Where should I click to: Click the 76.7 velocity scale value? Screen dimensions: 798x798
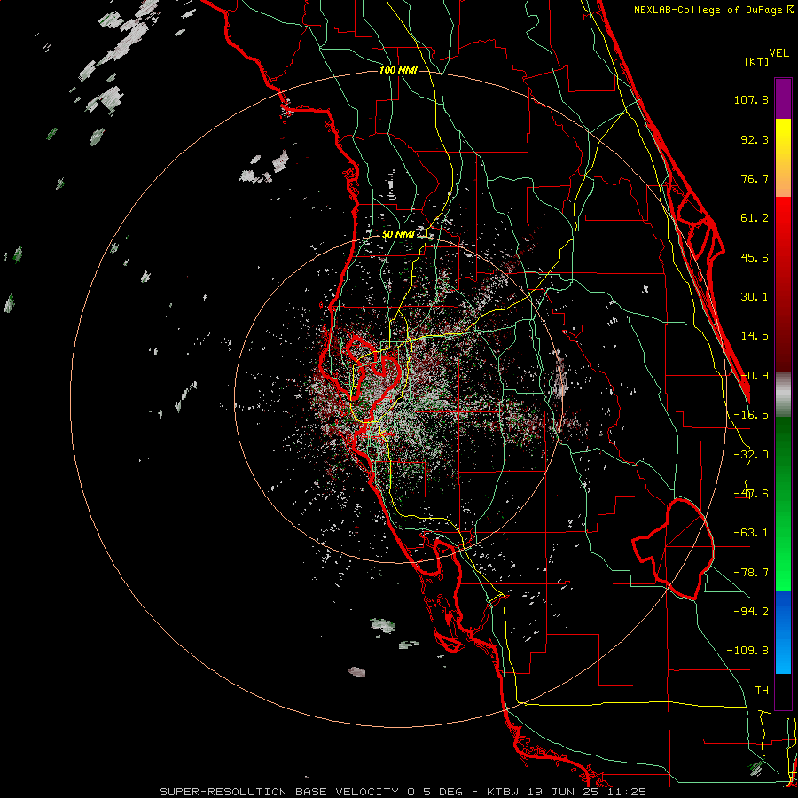click(755, 178)
